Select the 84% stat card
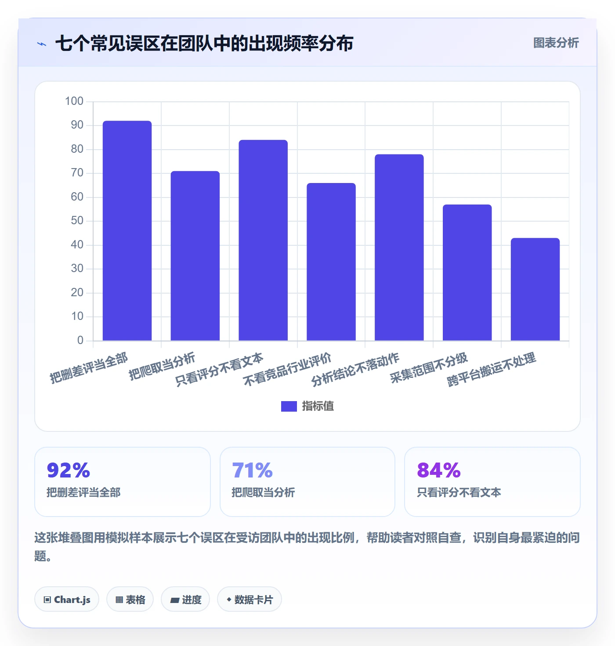The image size is (615, 646). tap(492, 482)
